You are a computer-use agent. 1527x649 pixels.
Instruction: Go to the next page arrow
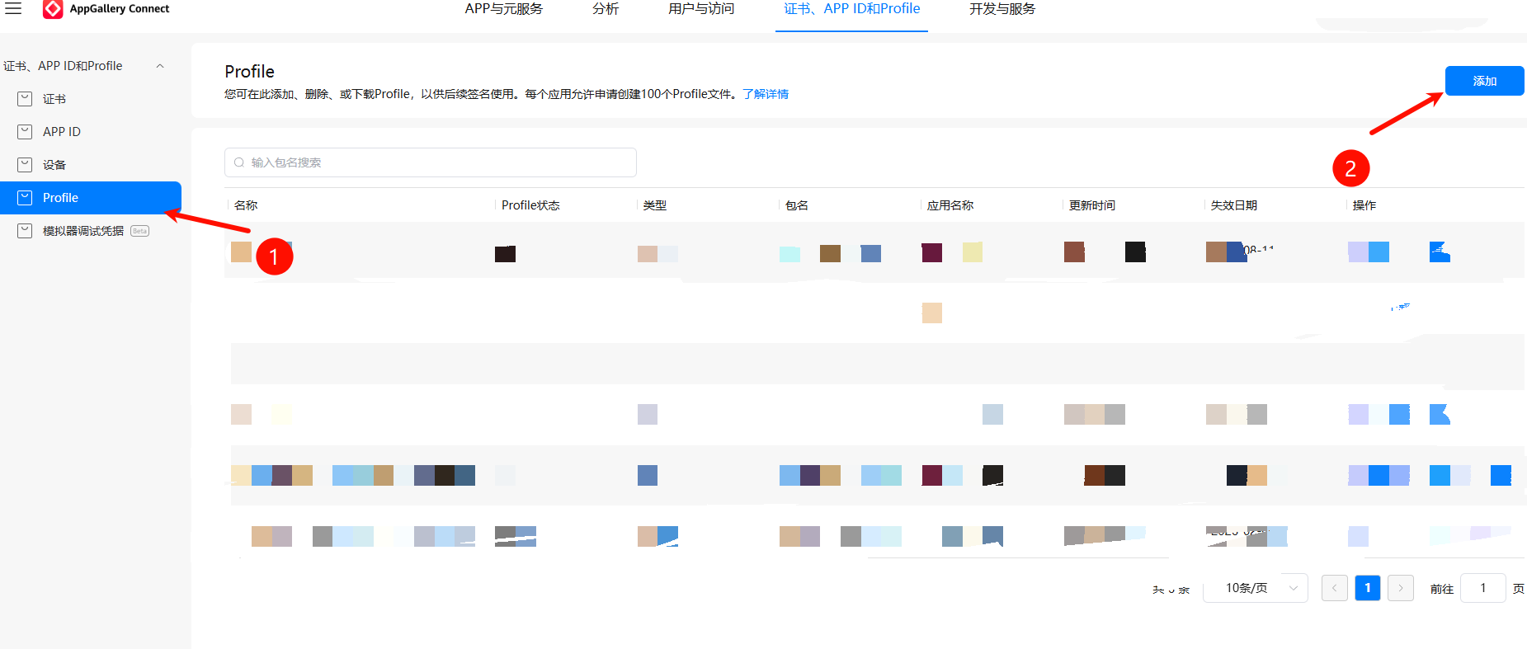point(1400,588)
